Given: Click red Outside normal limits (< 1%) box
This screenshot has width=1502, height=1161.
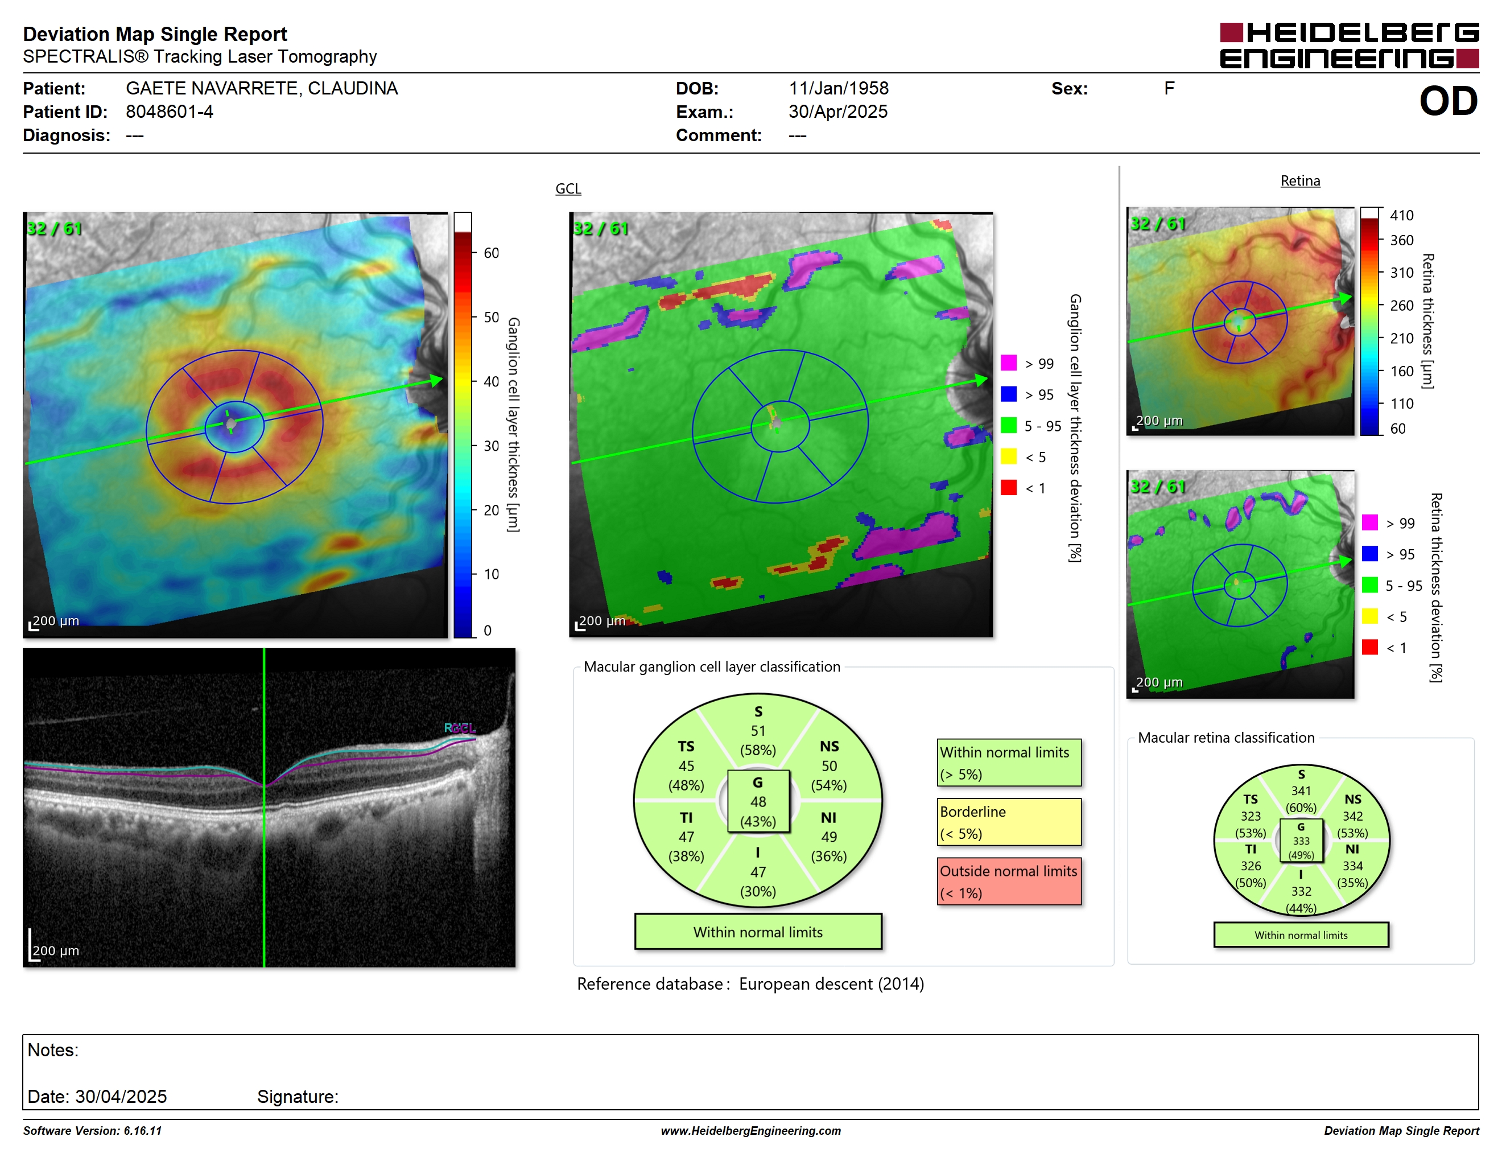Looking at the screenshot, I should click(x=1009, y=881).
